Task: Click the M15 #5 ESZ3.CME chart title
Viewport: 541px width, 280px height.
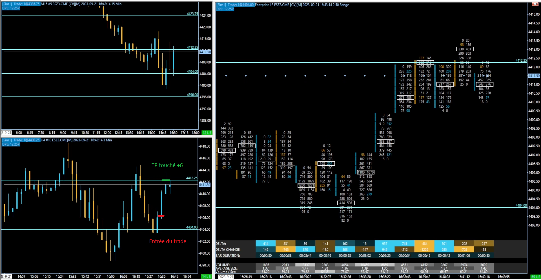Action: (x=81, y=4)
